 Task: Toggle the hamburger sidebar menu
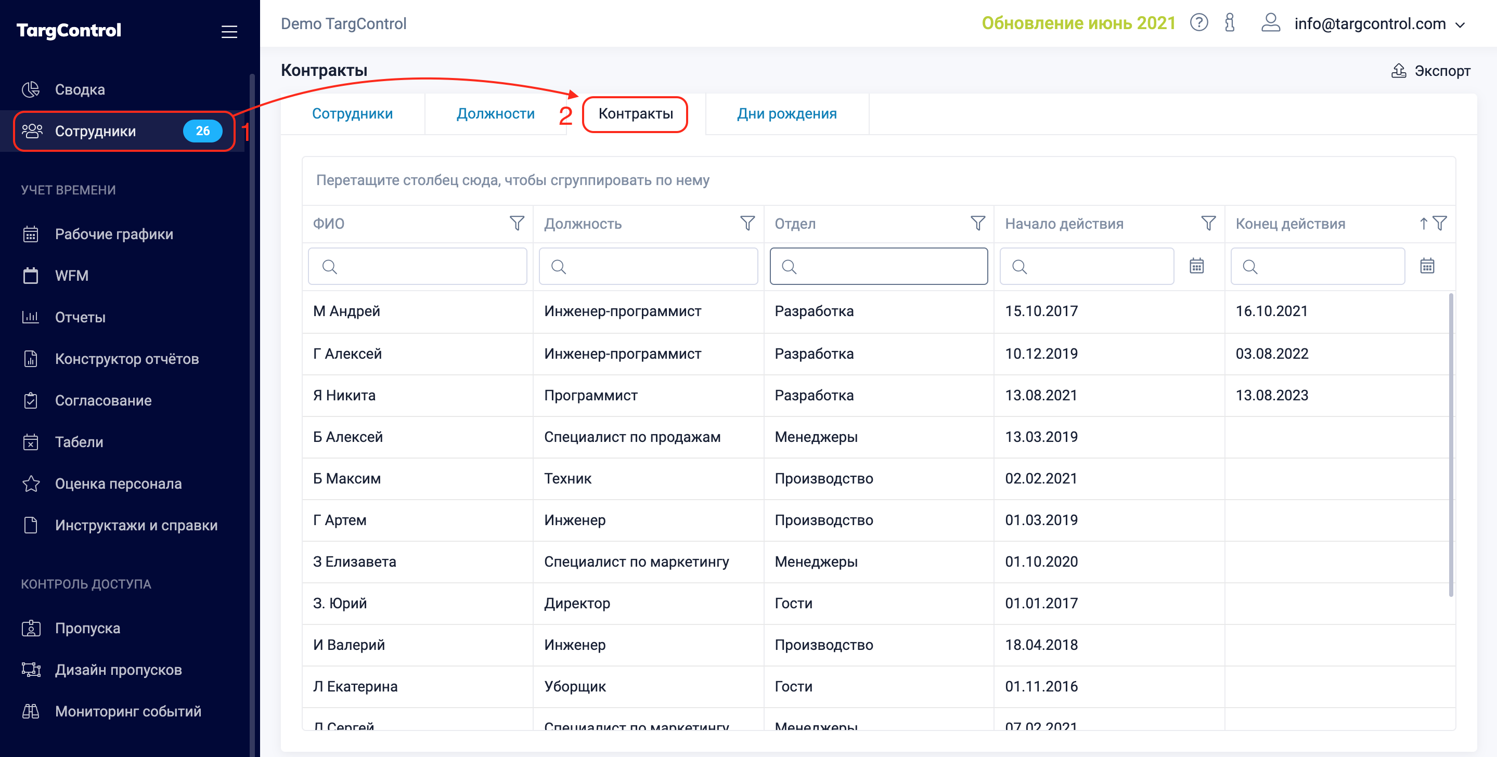pos(229,31)
